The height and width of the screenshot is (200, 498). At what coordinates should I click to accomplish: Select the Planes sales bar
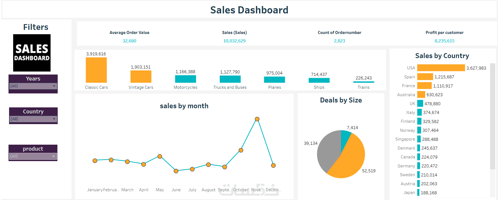coord(274,79)
